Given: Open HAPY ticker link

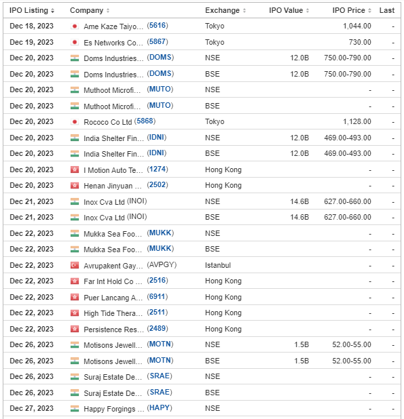Looking at the screenshot, I should point(160,407).
